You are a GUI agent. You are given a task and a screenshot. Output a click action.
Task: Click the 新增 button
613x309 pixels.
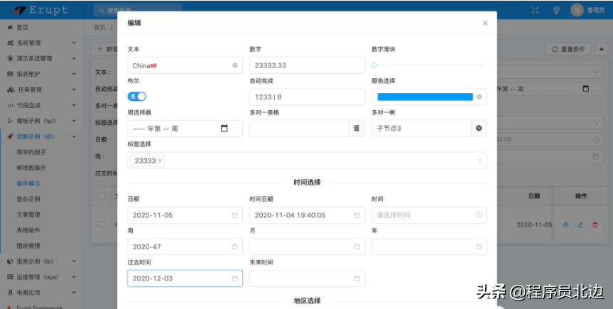[x=104, y=49]
